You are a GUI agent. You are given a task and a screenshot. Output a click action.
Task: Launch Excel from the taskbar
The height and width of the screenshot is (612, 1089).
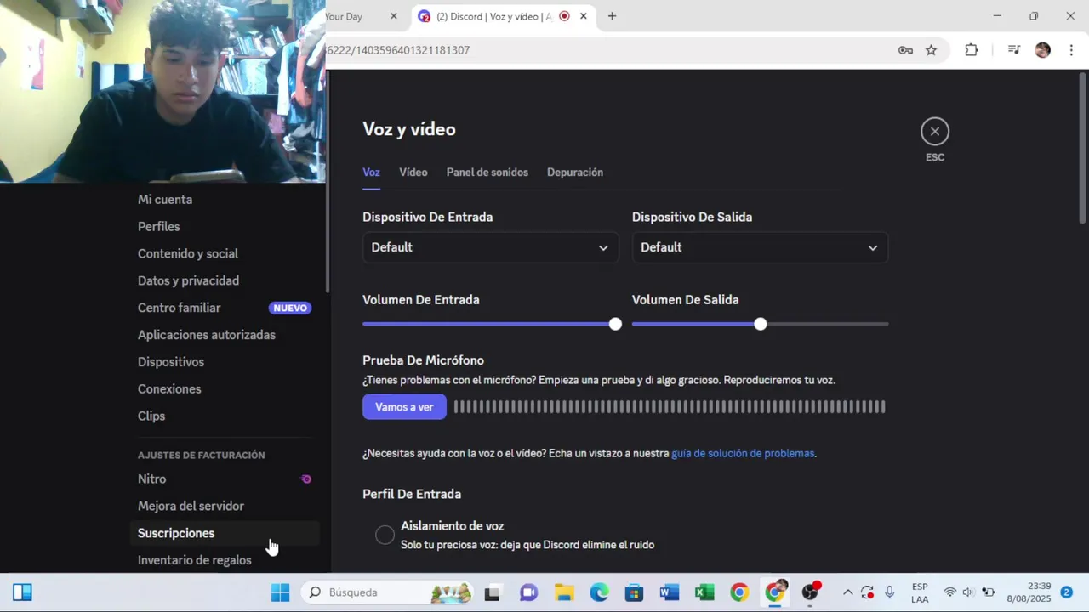(704, 592)
